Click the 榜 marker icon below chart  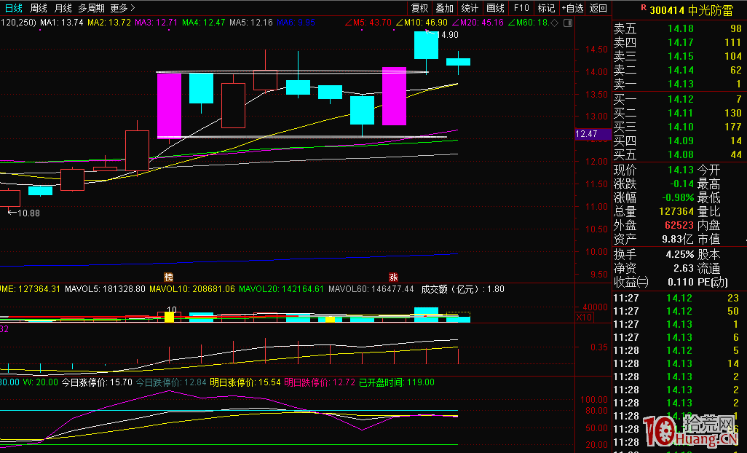coord(169,277)
